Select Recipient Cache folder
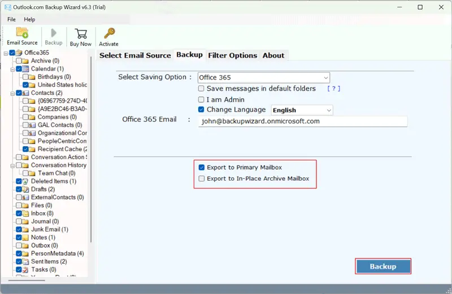This screenshot has width=452, height=294. (62, 149)
